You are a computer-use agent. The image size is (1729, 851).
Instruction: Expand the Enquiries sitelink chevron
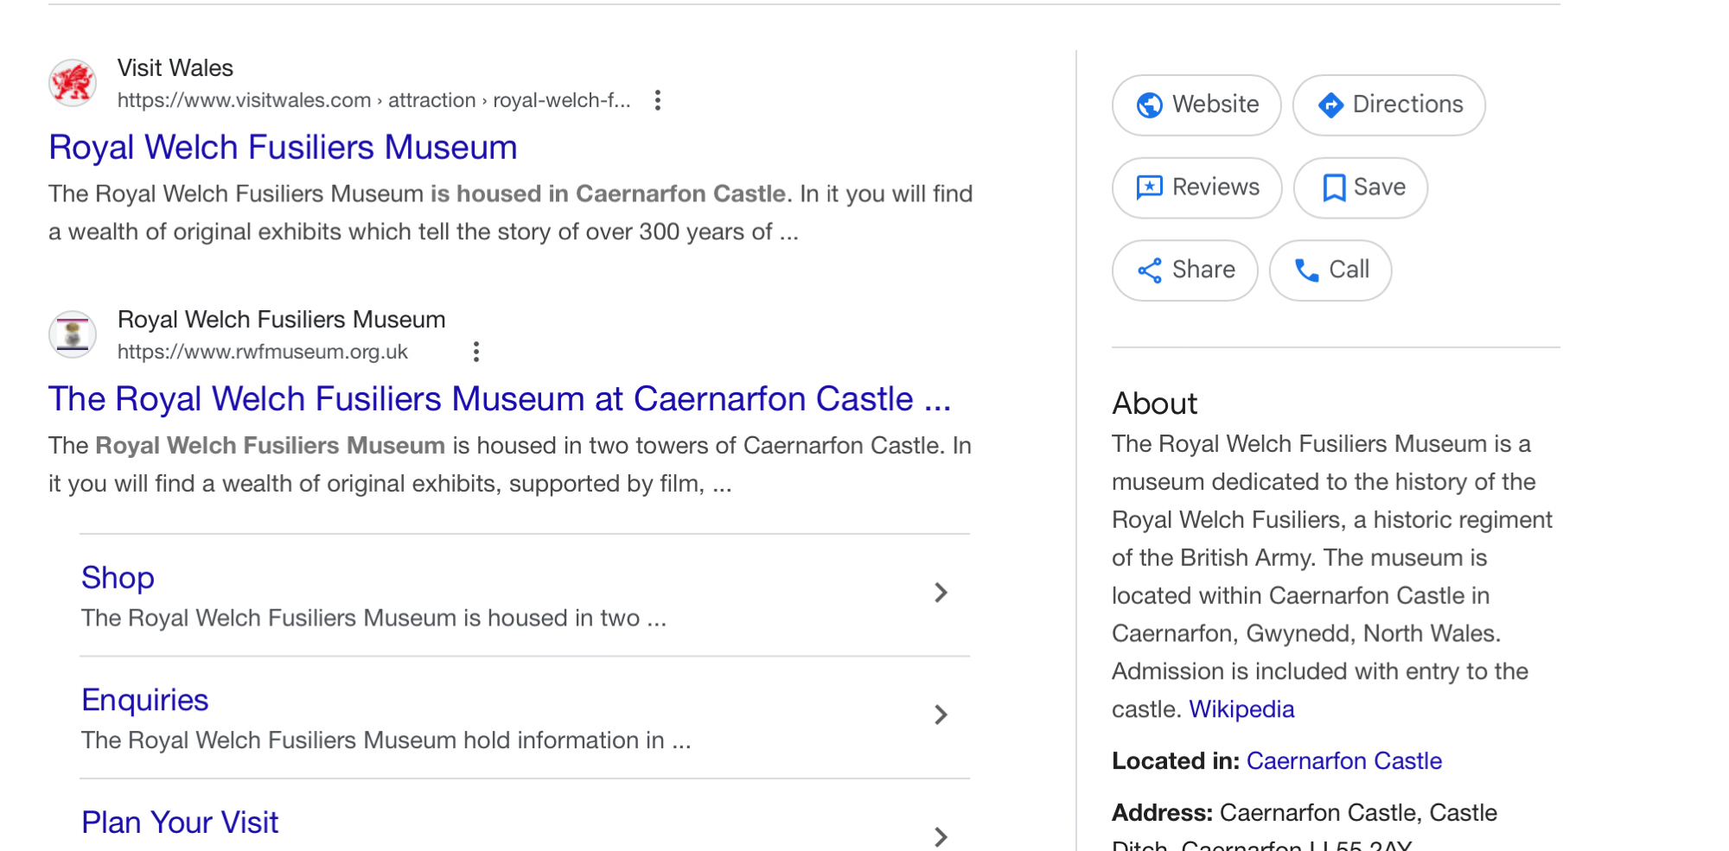(941, 714)
